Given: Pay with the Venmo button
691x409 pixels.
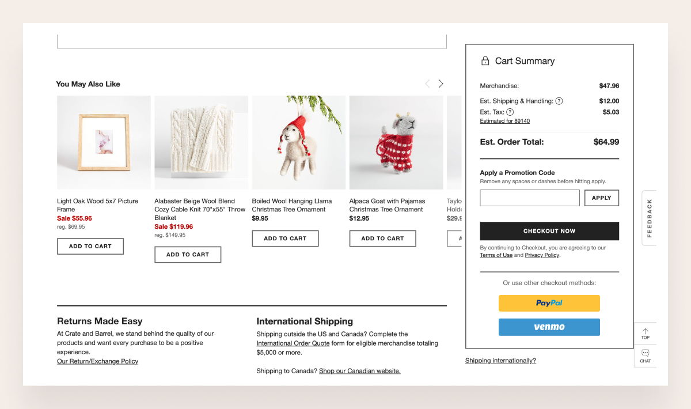Looking at the screenshot, I should (x=549, y=327).
